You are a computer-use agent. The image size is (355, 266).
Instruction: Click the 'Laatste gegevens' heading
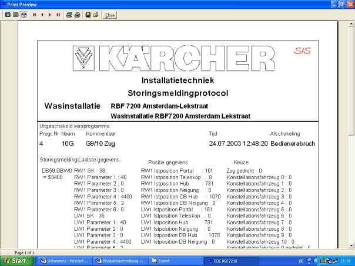click(99, 160)
